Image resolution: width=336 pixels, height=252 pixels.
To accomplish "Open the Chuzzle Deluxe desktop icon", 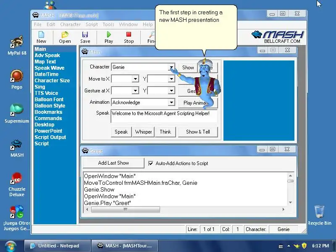I will coord(17,184).
